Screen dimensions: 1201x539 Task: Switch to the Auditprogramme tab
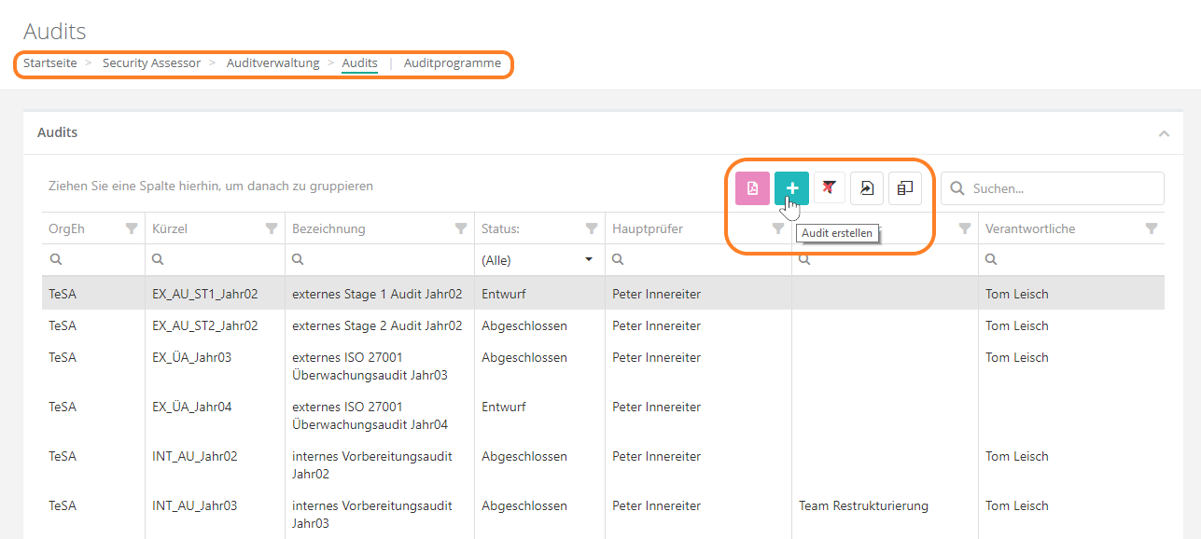(x=452, y=63)
